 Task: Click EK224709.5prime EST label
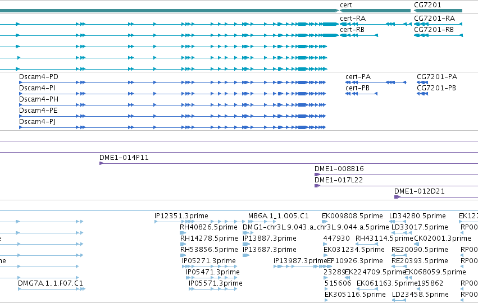(376, 272)
